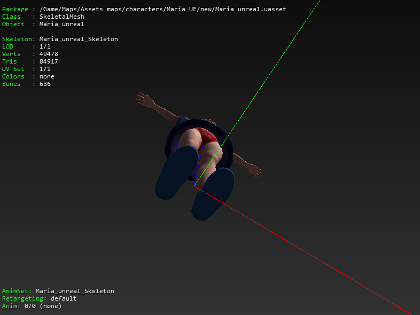The image size is (420, 315).
Task: Click the Verts label
Action: 11,54
